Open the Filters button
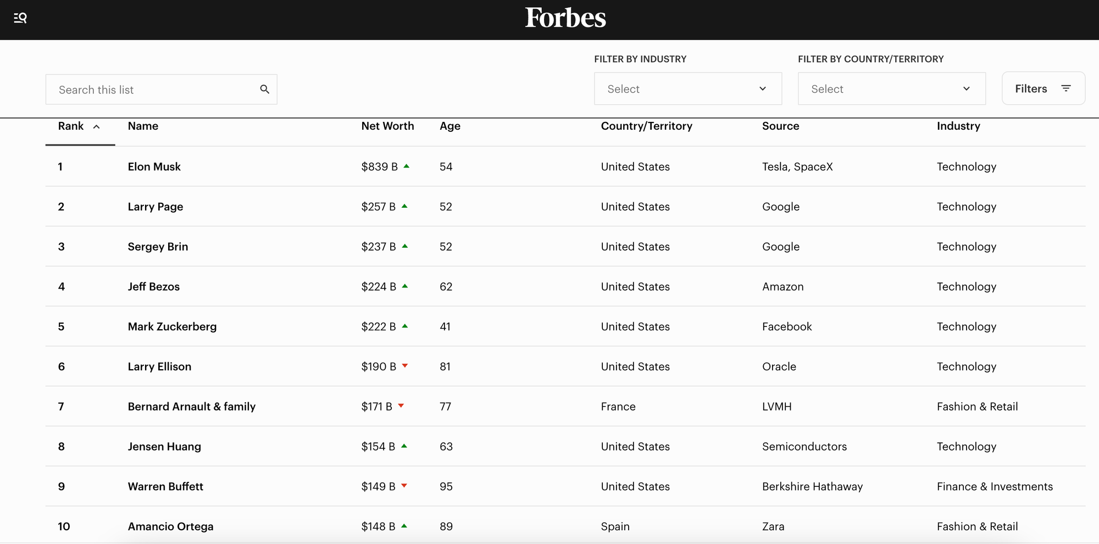The image size is (1099, 544). [x=1042, y=88]
